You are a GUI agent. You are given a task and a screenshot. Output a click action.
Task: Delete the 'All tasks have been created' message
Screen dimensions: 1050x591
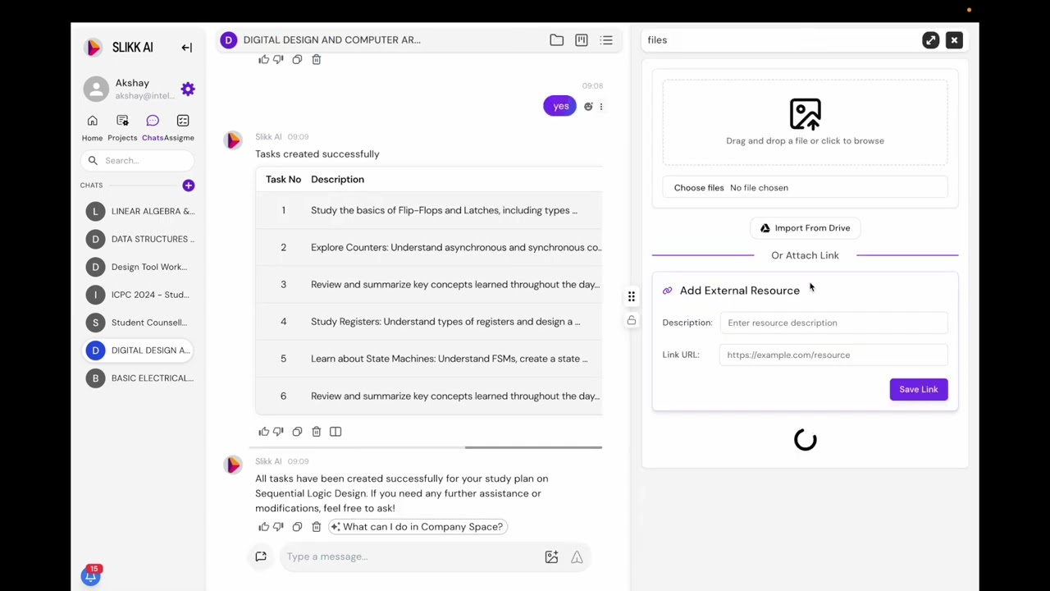[317, 527]
